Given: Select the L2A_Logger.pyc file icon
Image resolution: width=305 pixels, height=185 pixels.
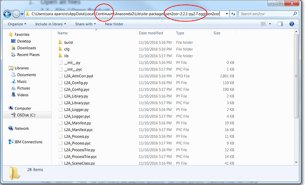Looking at the screenshot, I should [x=61, y=116].
